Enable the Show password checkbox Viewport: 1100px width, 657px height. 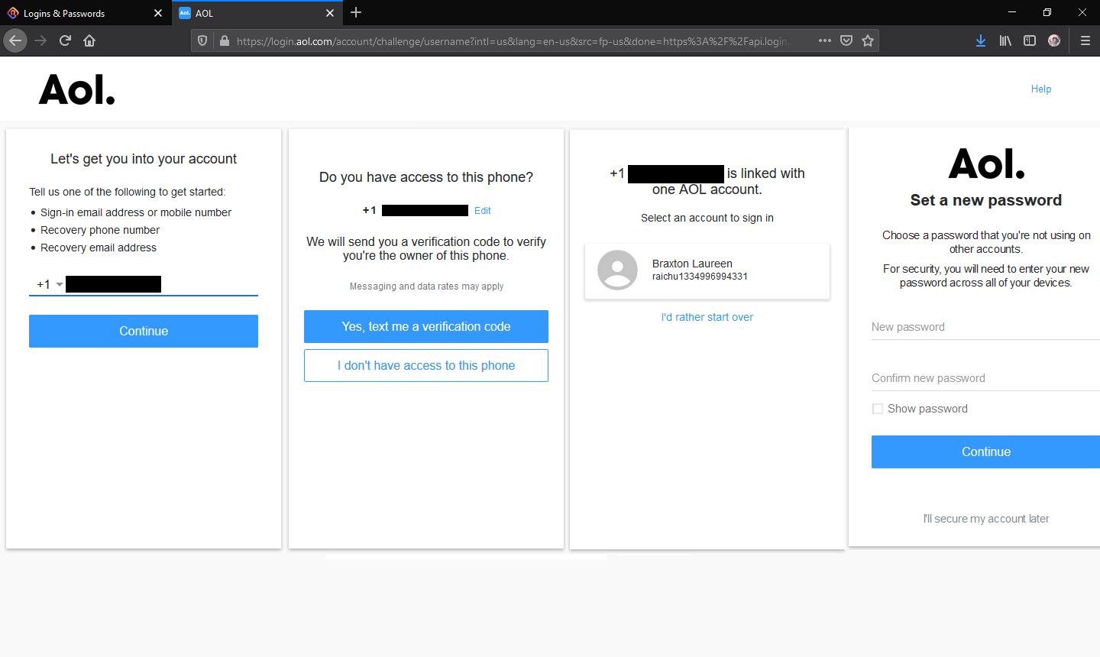coord(878,409)
